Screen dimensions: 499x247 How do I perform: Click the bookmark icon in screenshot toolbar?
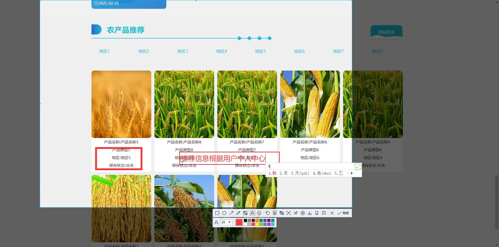tap(324, 213)
